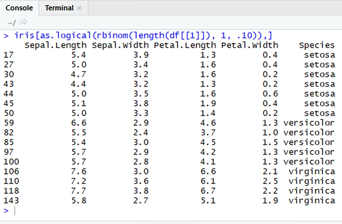Image resolution: width=342 pixels, height=224 pixels.
Task: Switch to the Console tab
Action: 19,8
